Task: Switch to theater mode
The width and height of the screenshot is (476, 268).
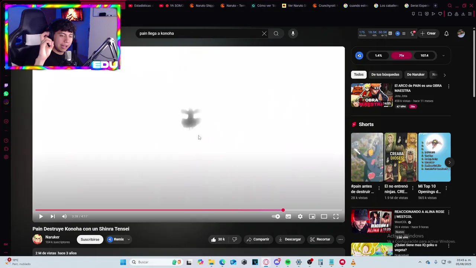Action: click(x=324, y=216)
